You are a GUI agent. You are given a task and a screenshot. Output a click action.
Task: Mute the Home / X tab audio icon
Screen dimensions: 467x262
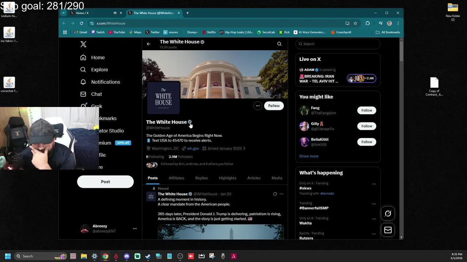point(115,13)
